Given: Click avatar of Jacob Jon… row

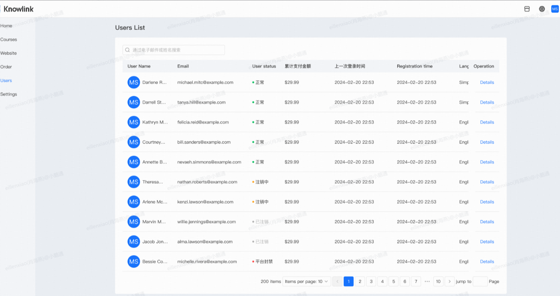Looking at the screenshot, I should pos(134,241).
